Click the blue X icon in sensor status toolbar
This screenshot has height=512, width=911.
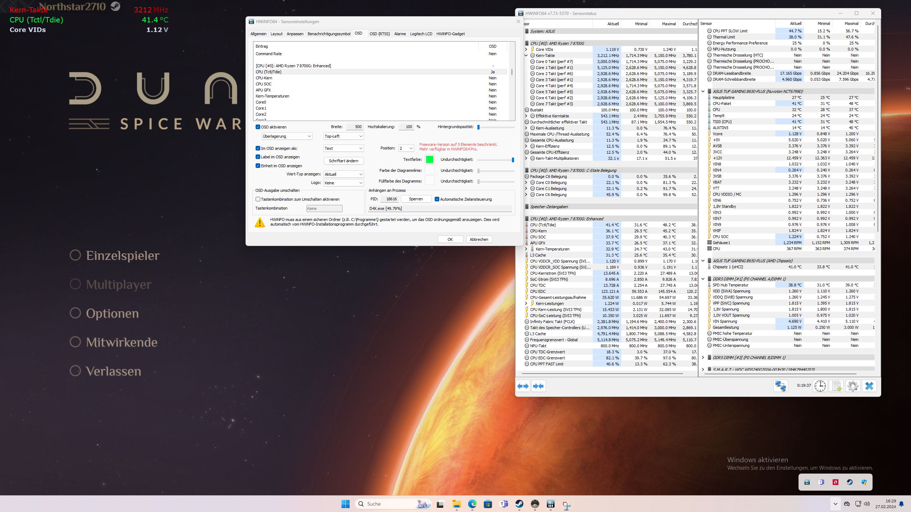pos(869,386)
